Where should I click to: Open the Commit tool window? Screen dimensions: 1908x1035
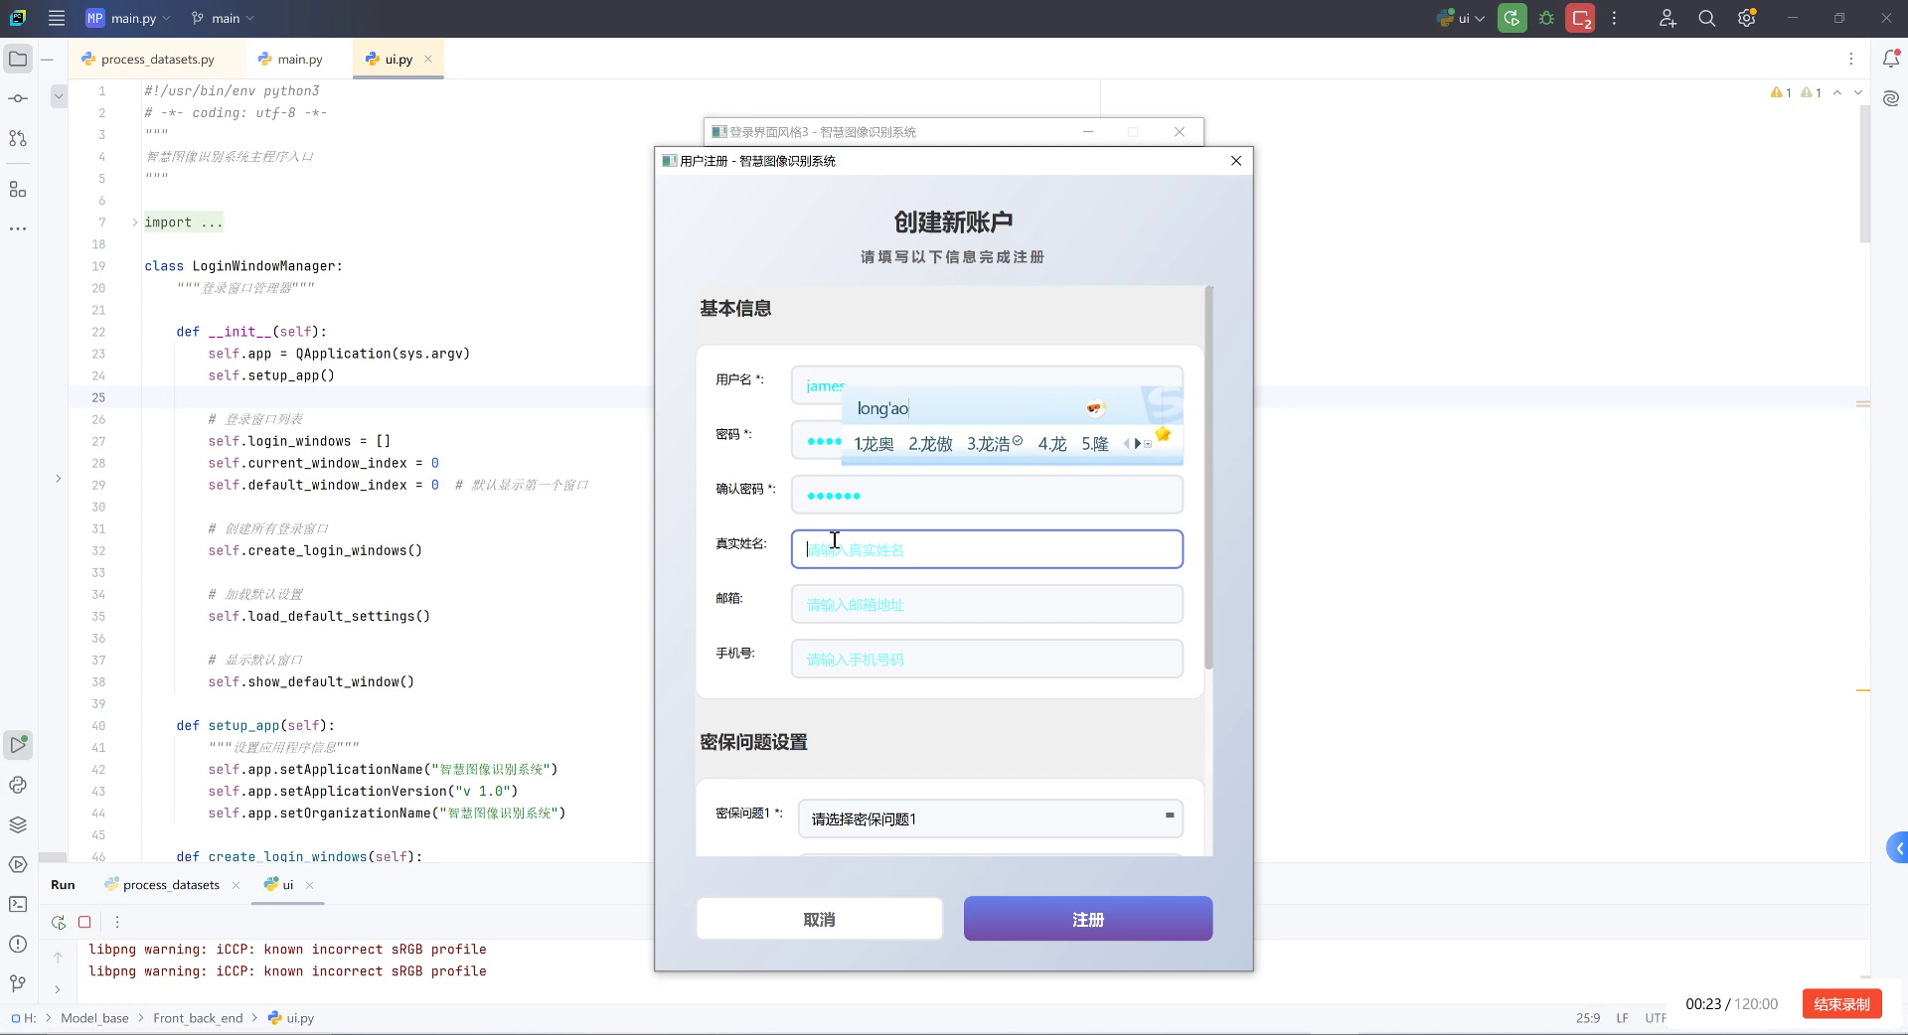pos(18,98)
